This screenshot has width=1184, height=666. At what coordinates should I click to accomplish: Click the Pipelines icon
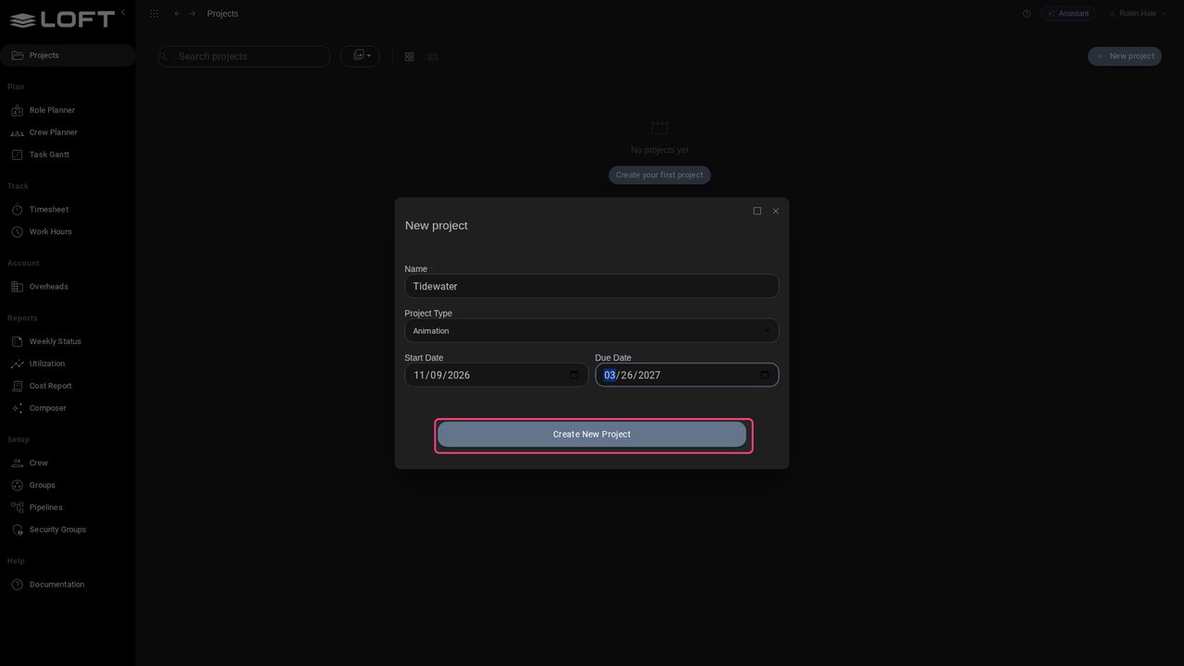click(17, 507)
